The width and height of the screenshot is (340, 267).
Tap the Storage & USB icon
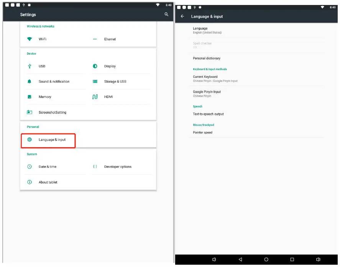[95, 82]
